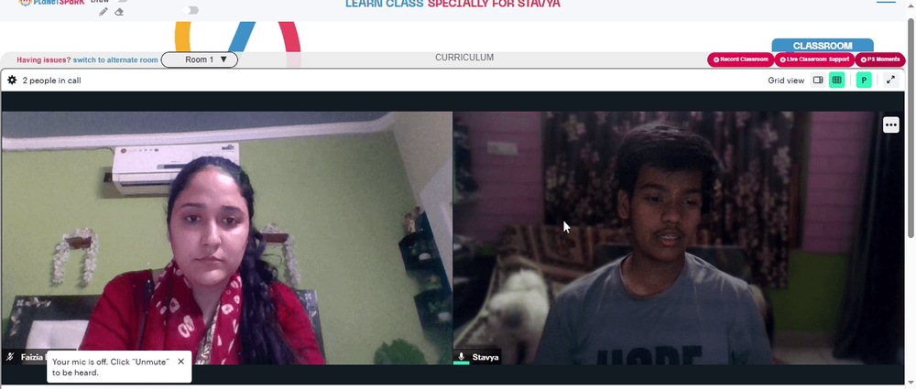Click the scrollbar up arrow
This screenshot has width=916, height=389.
pyautogui.click(x=911, y=5)
